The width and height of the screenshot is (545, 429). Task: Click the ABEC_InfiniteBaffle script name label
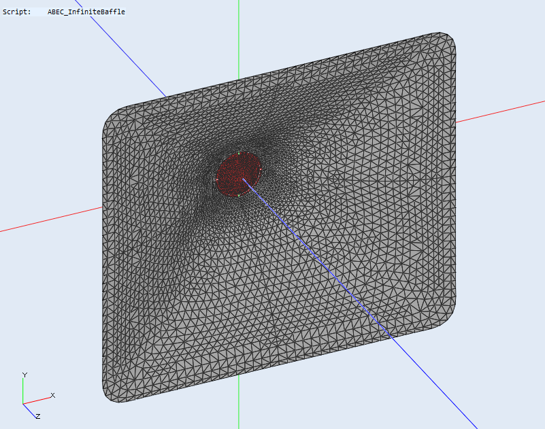[x=86, y=12]
